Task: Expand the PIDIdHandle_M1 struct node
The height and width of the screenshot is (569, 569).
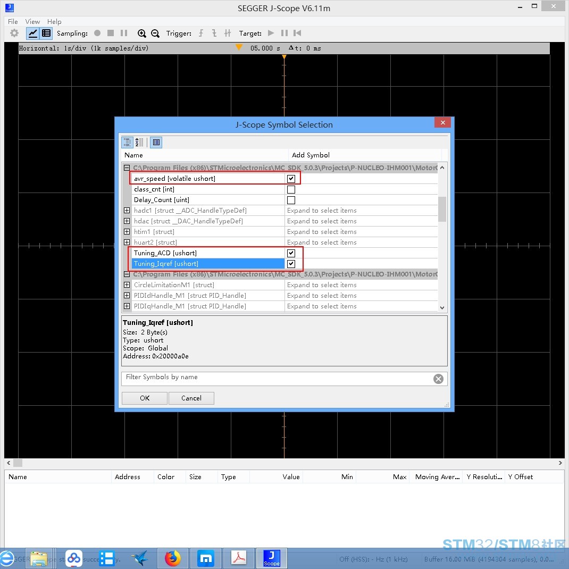Action: (x=127, y=295)
